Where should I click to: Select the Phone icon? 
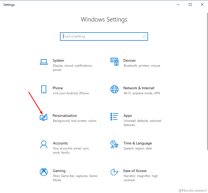(44, 89)
